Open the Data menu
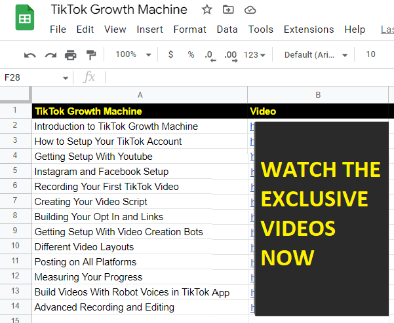 coord(227,29)
